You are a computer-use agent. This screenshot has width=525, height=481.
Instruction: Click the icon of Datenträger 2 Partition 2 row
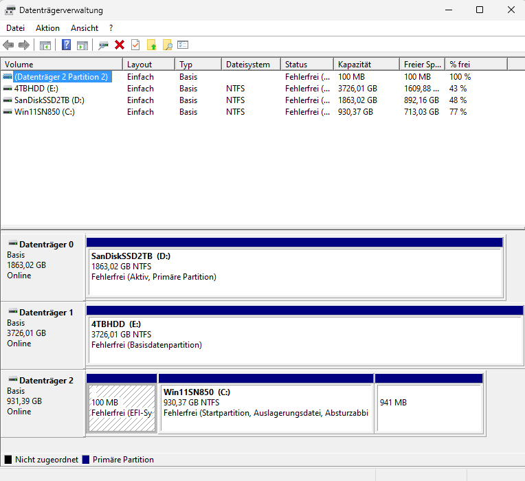coord(8,77)
